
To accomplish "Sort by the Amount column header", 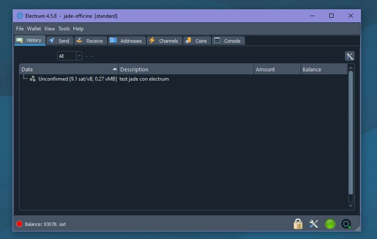I will point(277,69).
